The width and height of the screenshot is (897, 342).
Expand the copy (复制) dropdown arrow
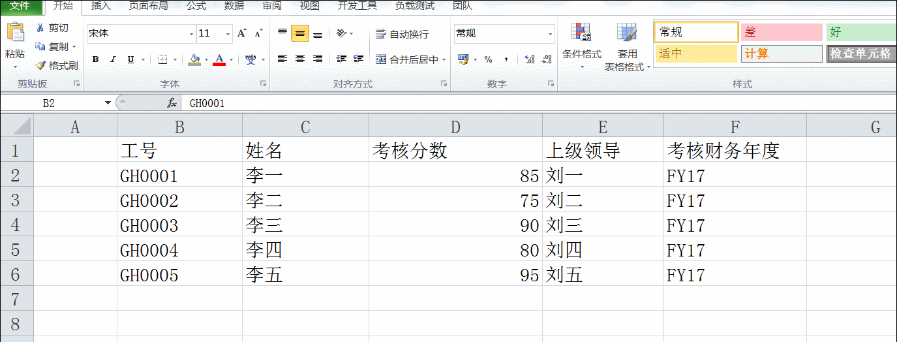[74, 47]
